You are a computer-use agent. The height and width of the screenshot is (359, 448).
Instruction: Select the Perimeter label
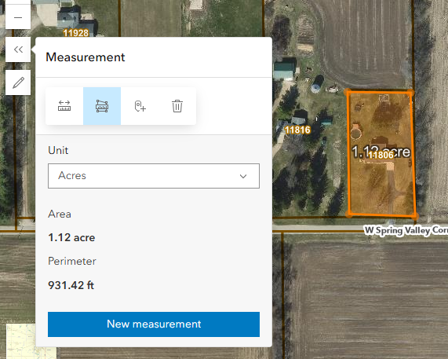[x=72, y=261]
